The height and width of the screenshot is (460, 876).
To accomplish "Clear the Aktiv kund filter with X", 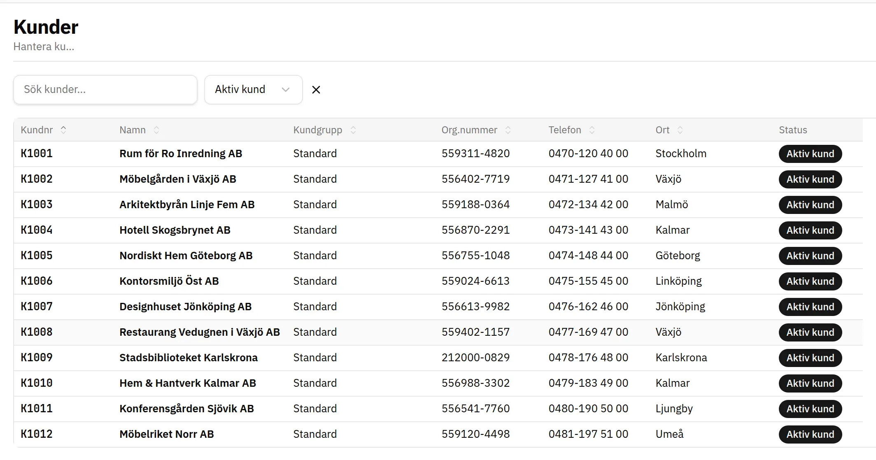I will tap(316, 90).
